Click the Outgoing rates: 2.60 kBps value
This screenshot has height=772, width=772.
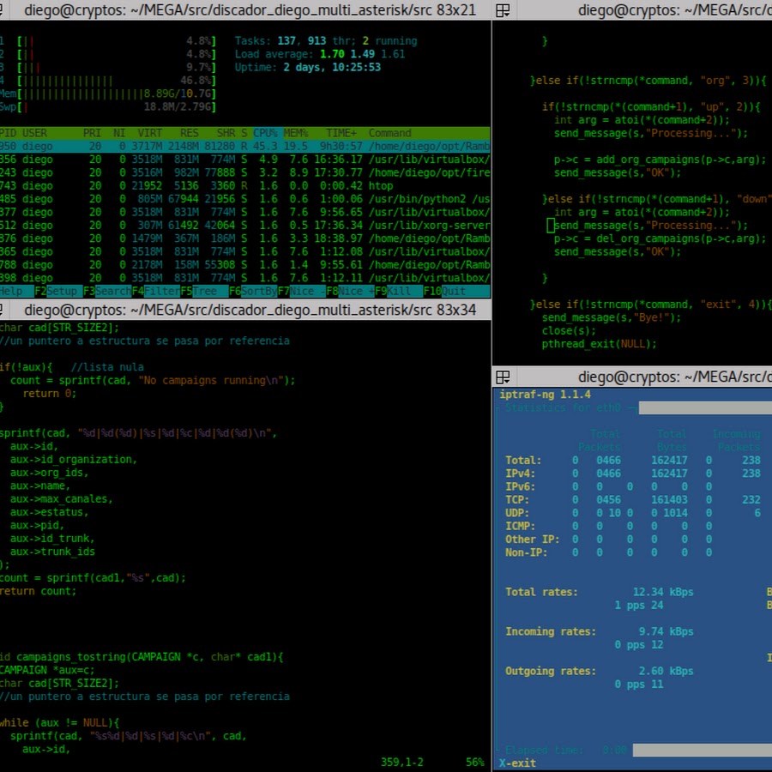[x=666, y=671]
